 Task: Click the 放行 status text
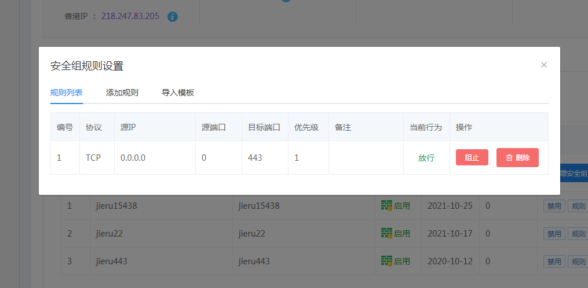pos(426,158)
